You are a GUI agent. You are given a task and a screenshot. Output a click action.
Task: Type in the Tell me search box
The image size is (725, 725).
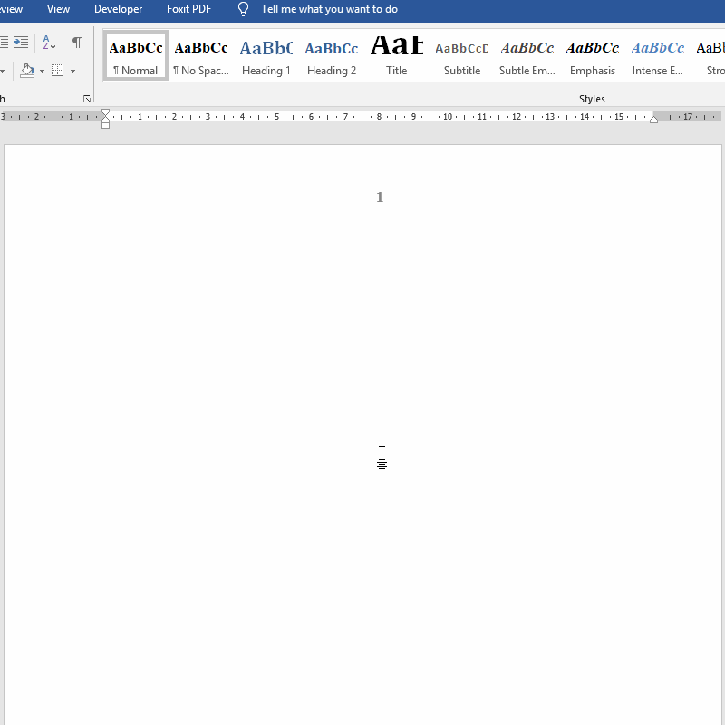329,9
